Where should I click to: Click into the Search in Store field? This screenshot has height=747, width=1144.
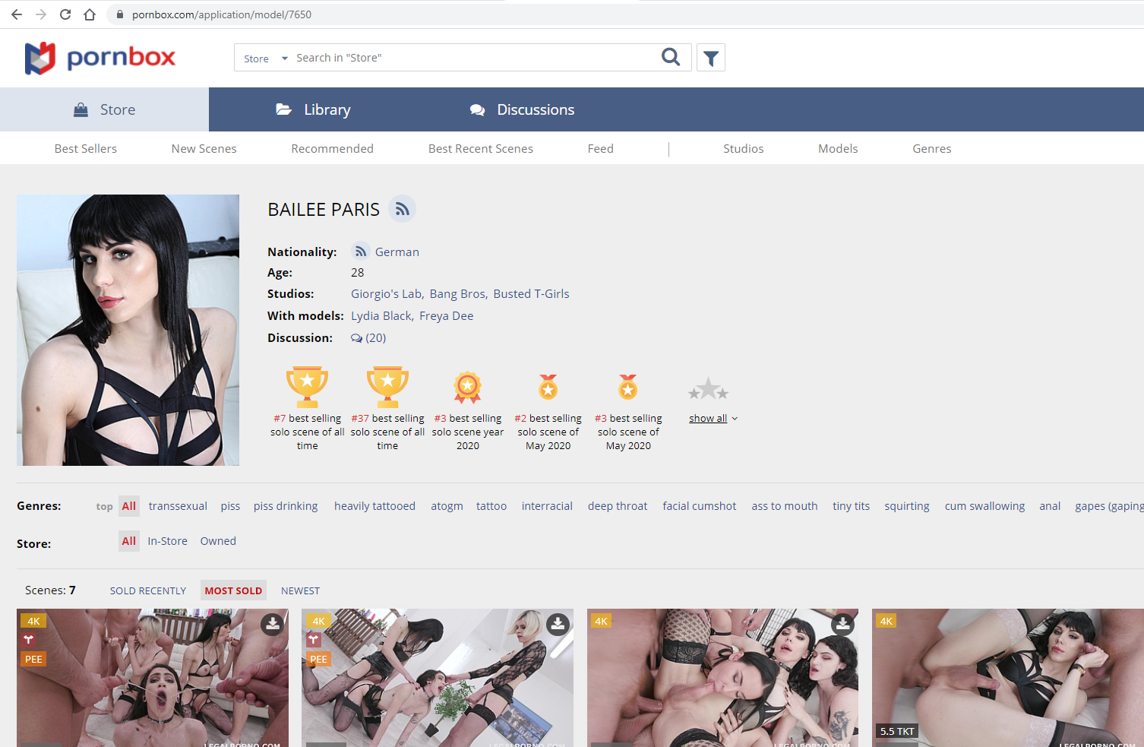pyautogui.click(x=471, y=58)
